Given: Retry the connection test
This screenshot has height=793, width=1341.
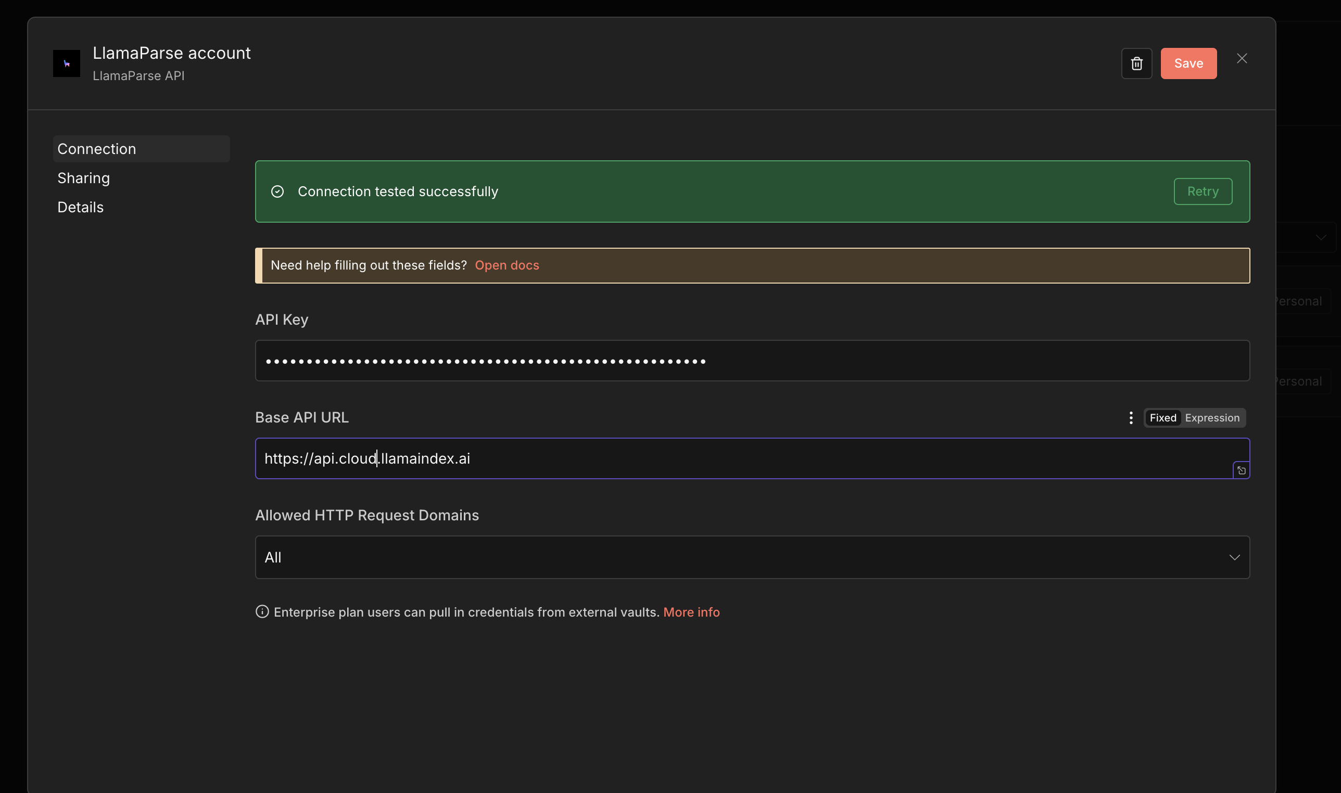Looking at the screenshot, I should pos(1203,191).
